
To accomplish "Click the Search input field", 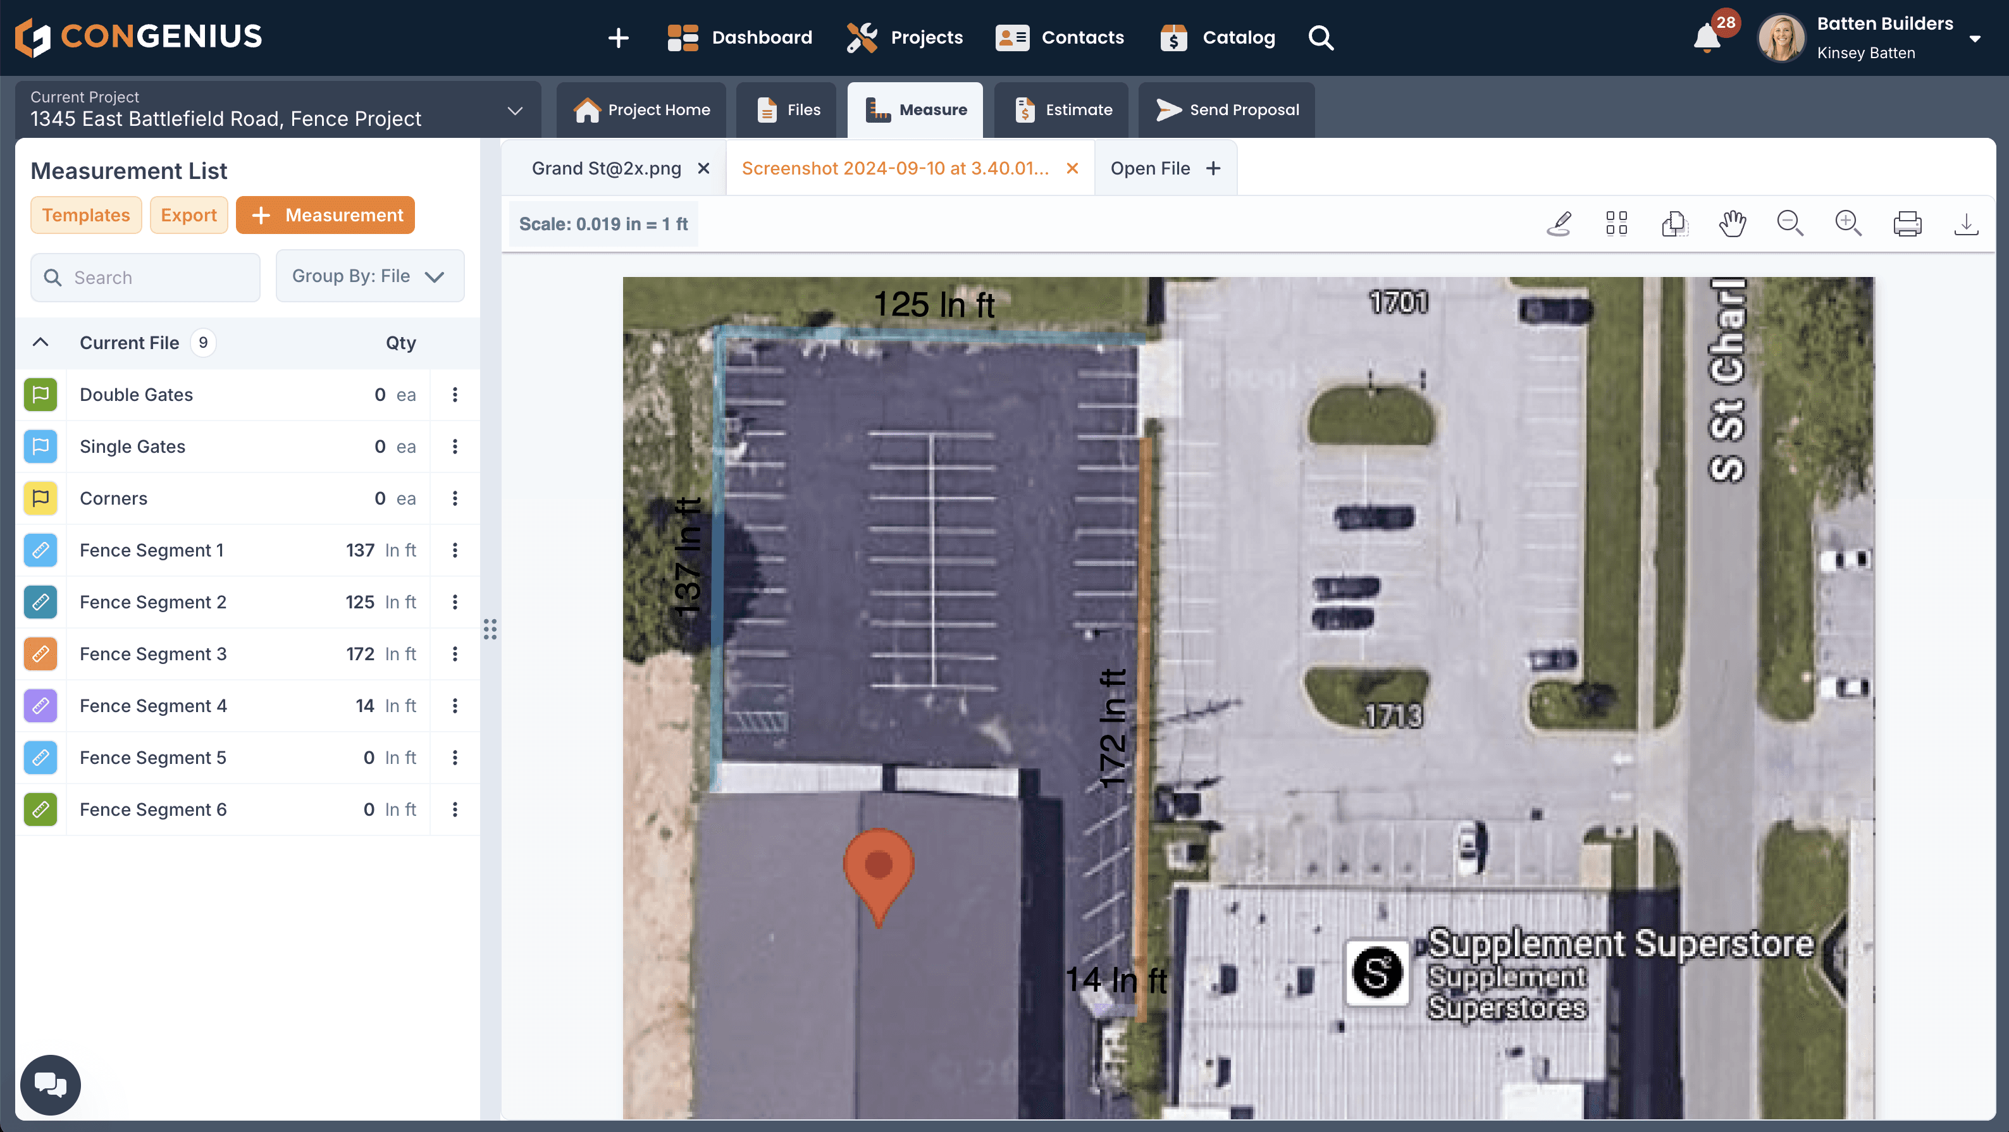I will tap(145, 277).
